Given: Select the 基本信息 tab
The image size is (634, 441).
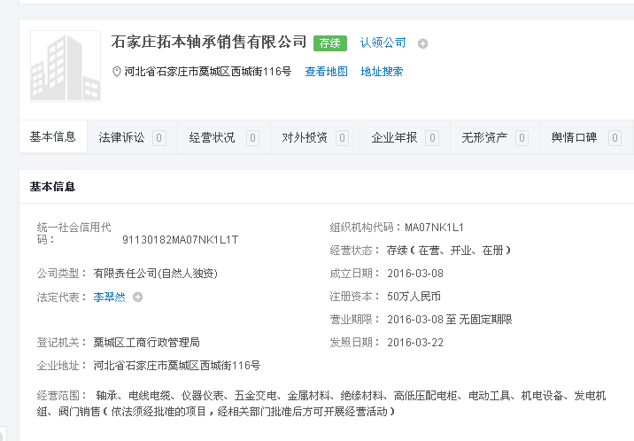Looking at the screenshot, I should pos(53,137).
